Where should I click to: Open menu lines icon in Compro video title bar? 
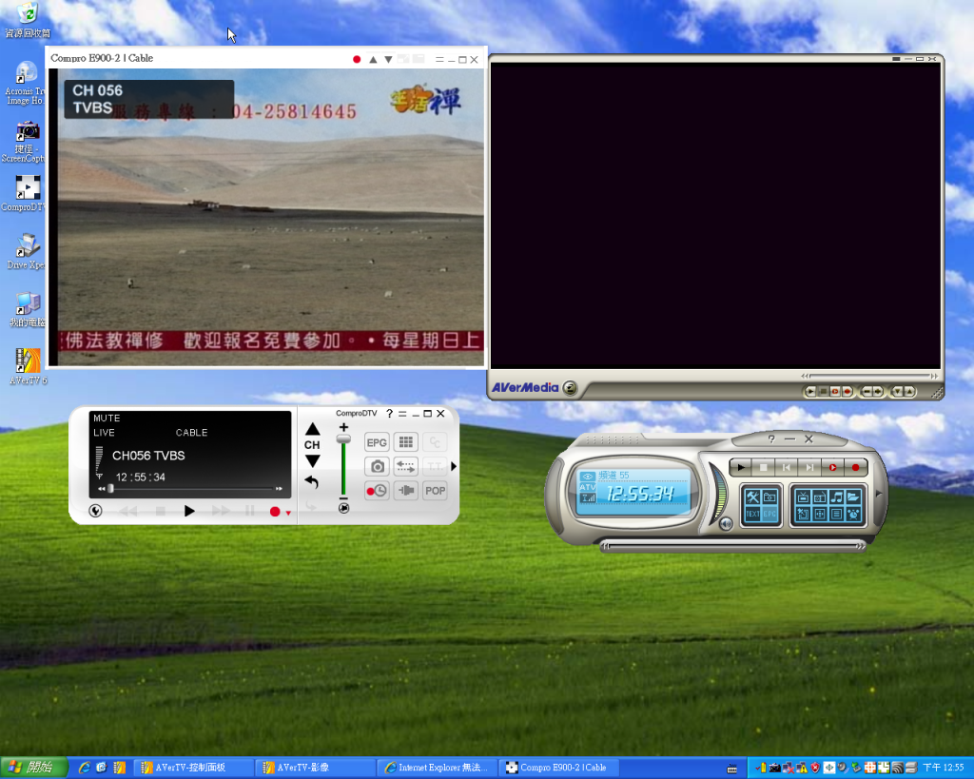[439, 60]
